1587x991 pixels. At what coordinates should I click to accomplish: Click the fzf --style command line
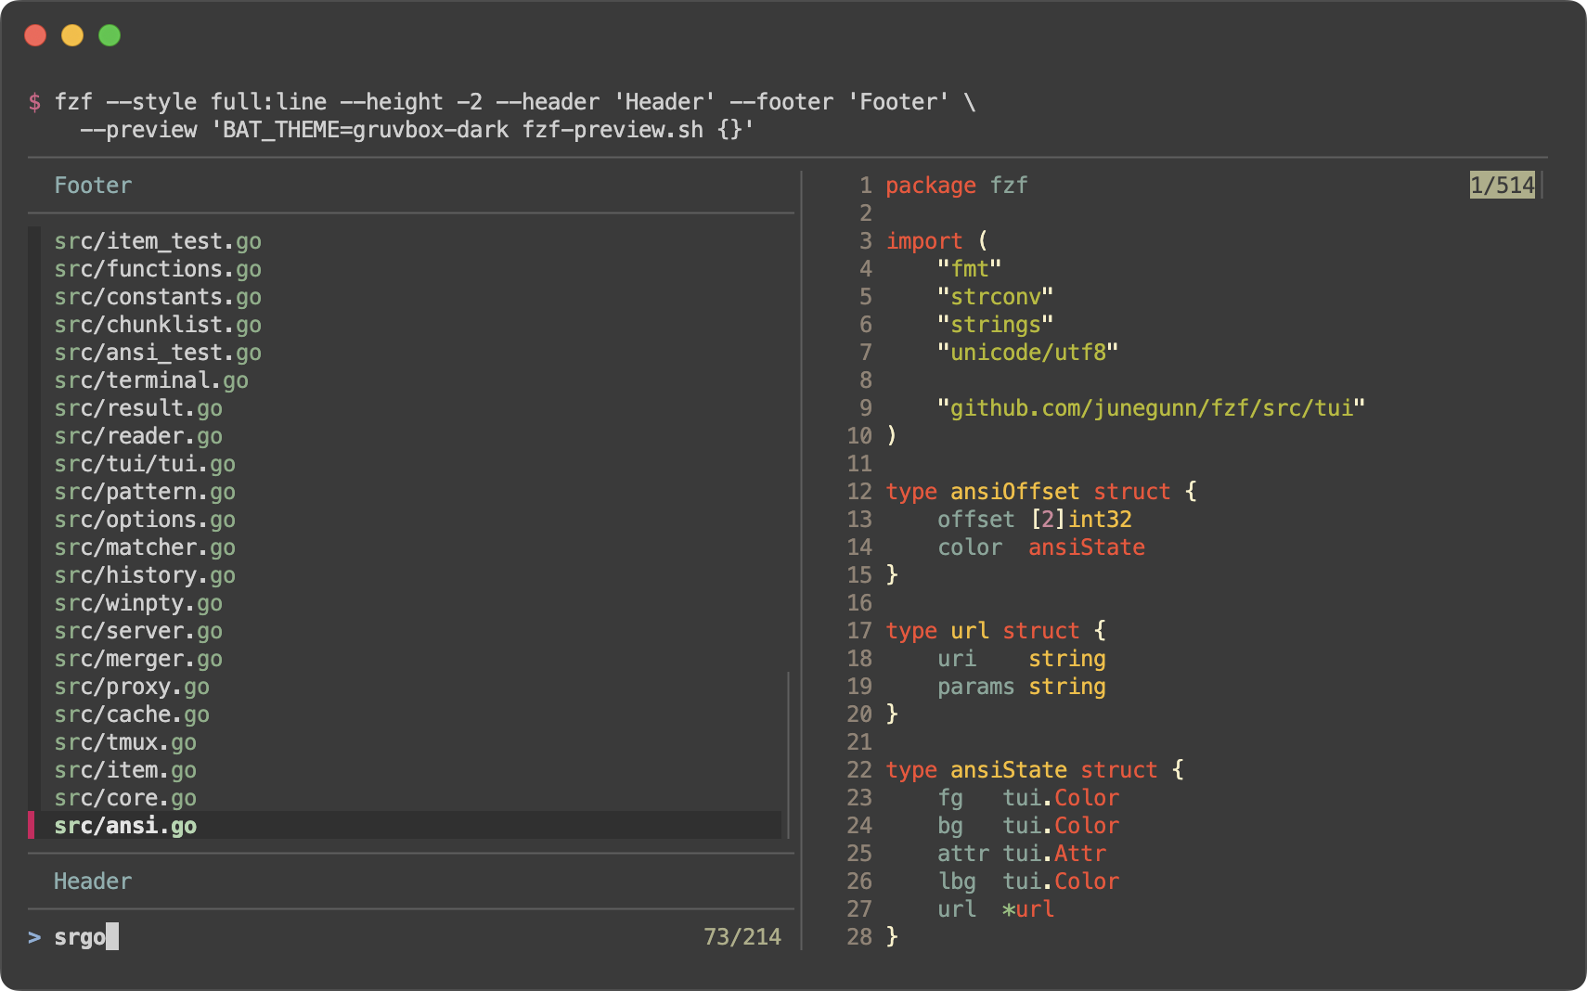tap(515, 102)
